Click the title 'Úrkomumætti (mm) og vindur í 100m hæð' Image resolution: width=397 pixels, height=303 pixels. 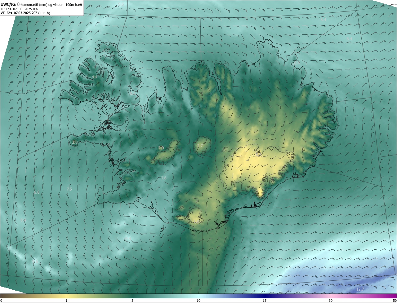click(x=50, y=4)
